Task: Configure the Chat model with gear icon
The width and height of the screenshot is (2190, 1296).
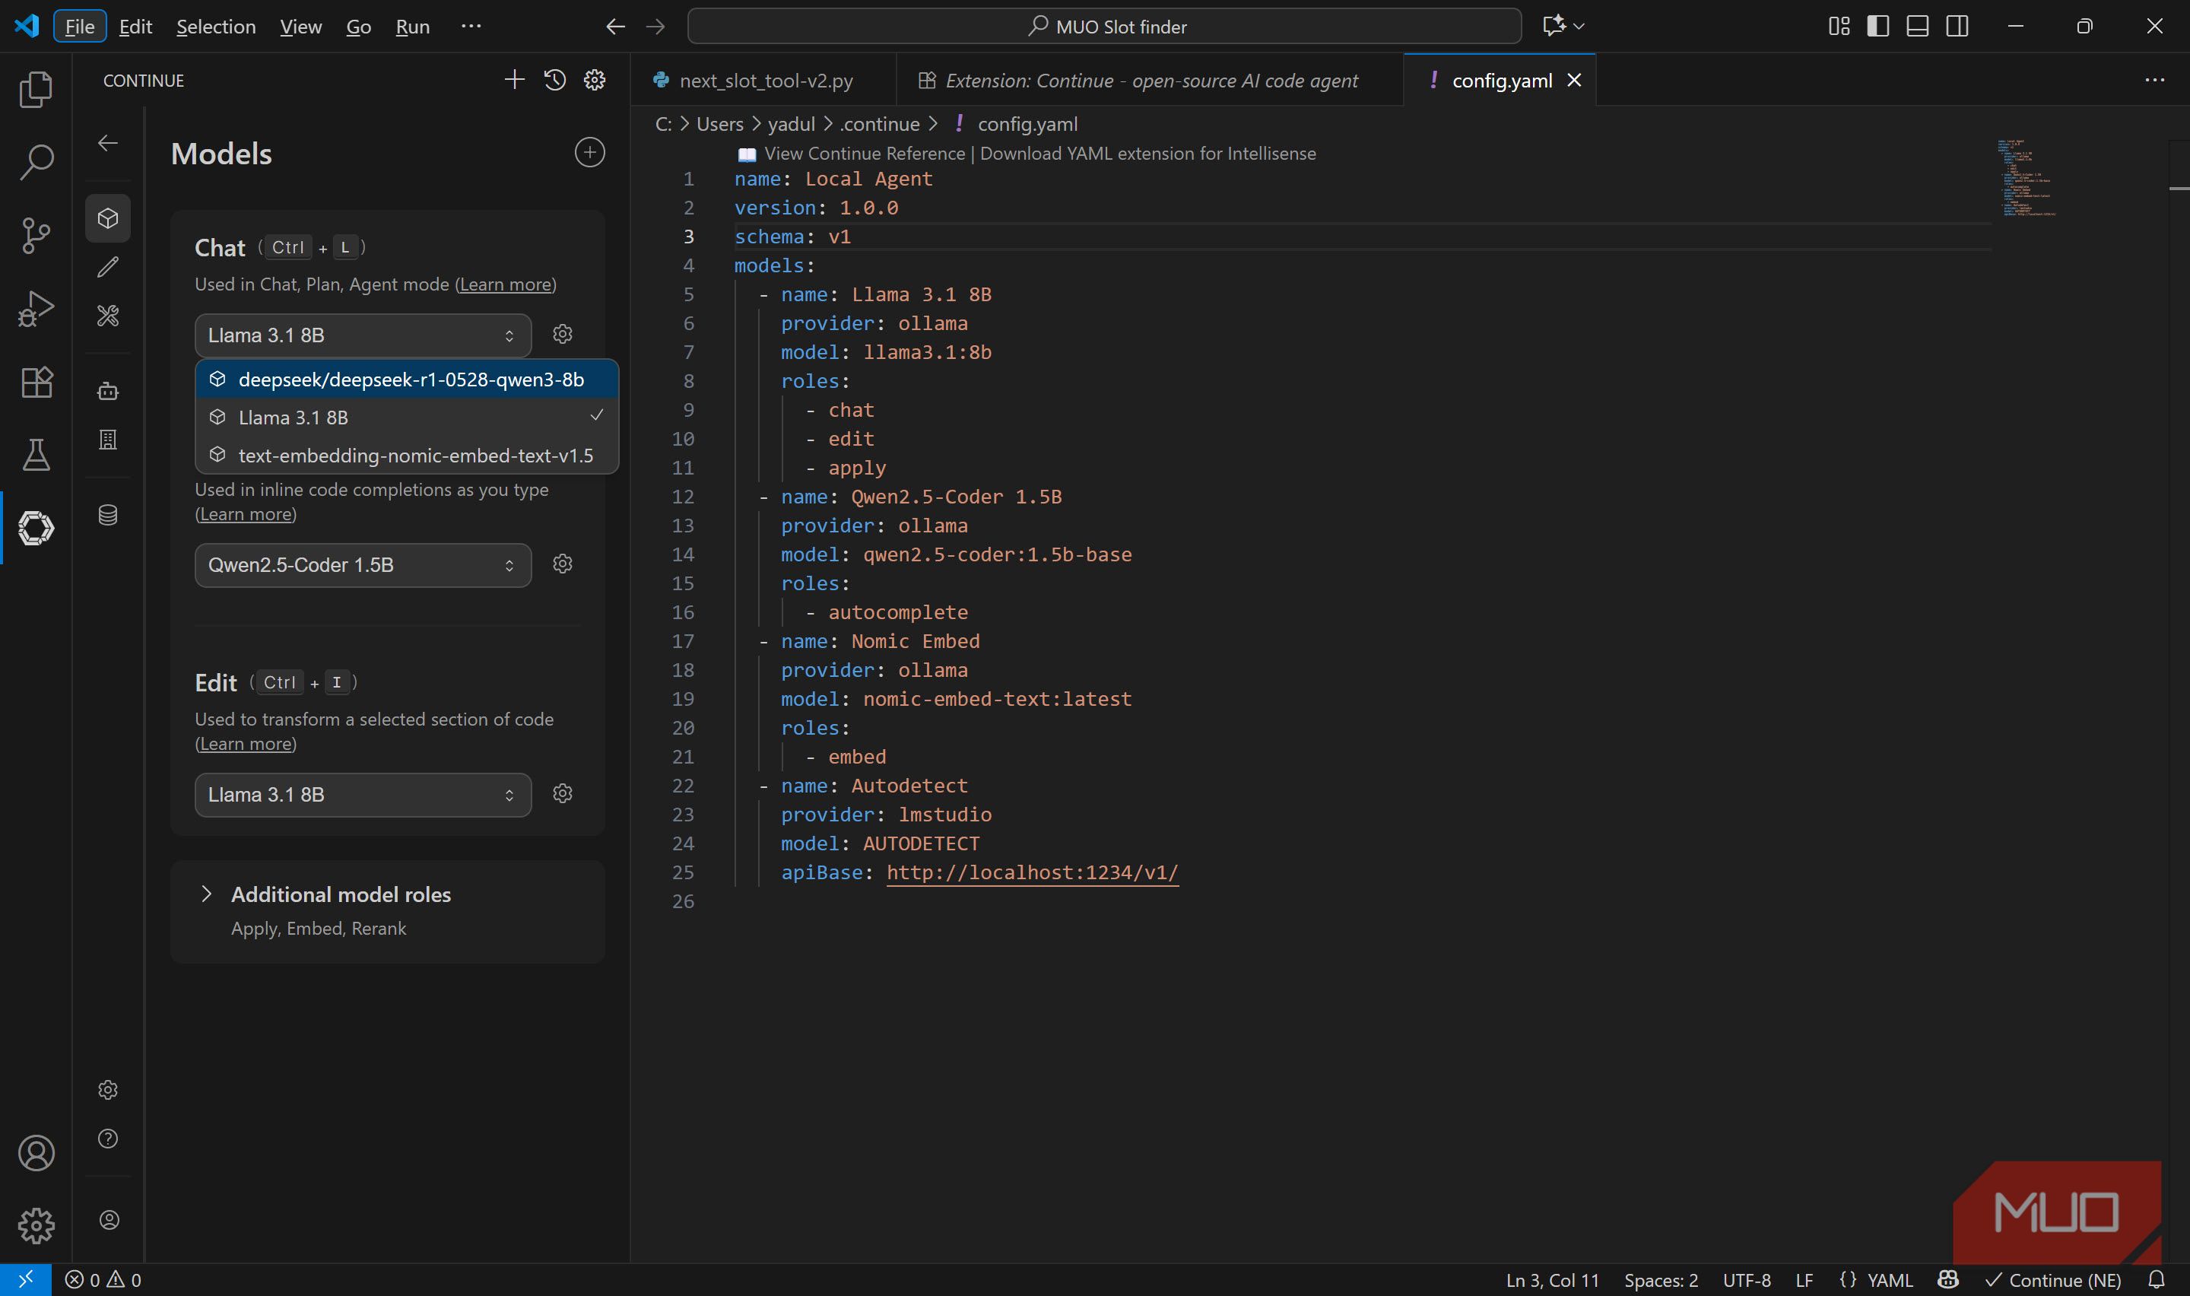Action: tap(563, 334)
